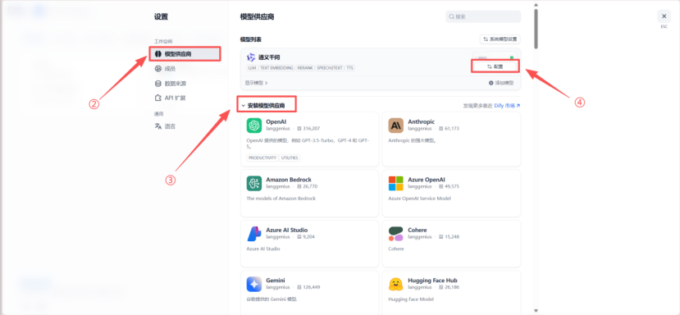Click the Azure AI Studio logo icon
The height and width of the screenshot is (315, 680).
(x=254, y=234)
